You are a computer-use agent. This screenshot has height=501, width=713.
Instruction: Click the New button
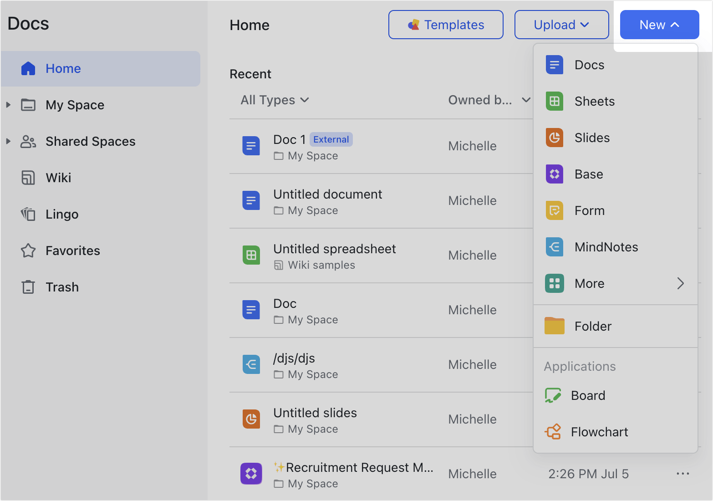click(x=659, y=25)
